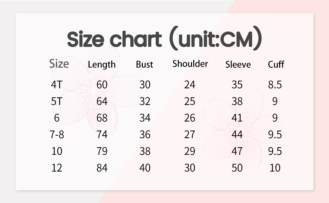Click the cuff value 10 for size 12
The width and height of the screenshot is (329, 203).
pos(275,168)
